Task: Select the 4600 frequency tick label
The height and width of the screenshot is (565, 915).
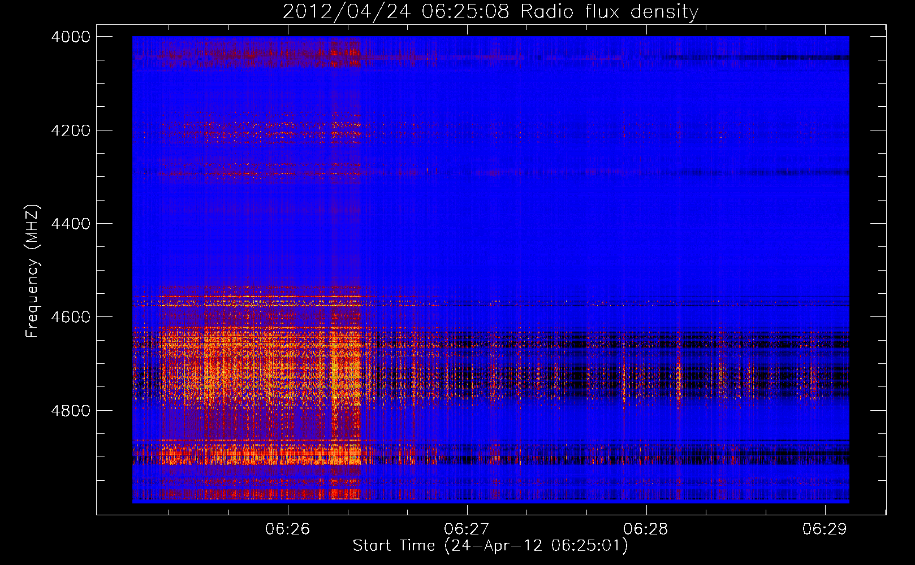Action: click(71, 317)
